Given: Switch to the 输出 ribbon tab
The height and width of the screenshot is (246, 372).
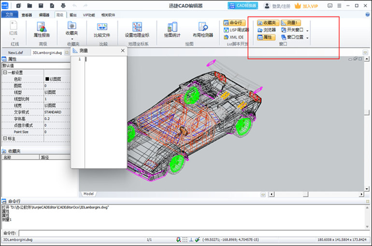Looking at the screenshot, I should tap(73, 15).
